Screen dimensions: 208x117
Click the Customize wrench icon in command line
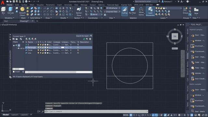pyautogui.click(x=43, y=111)
